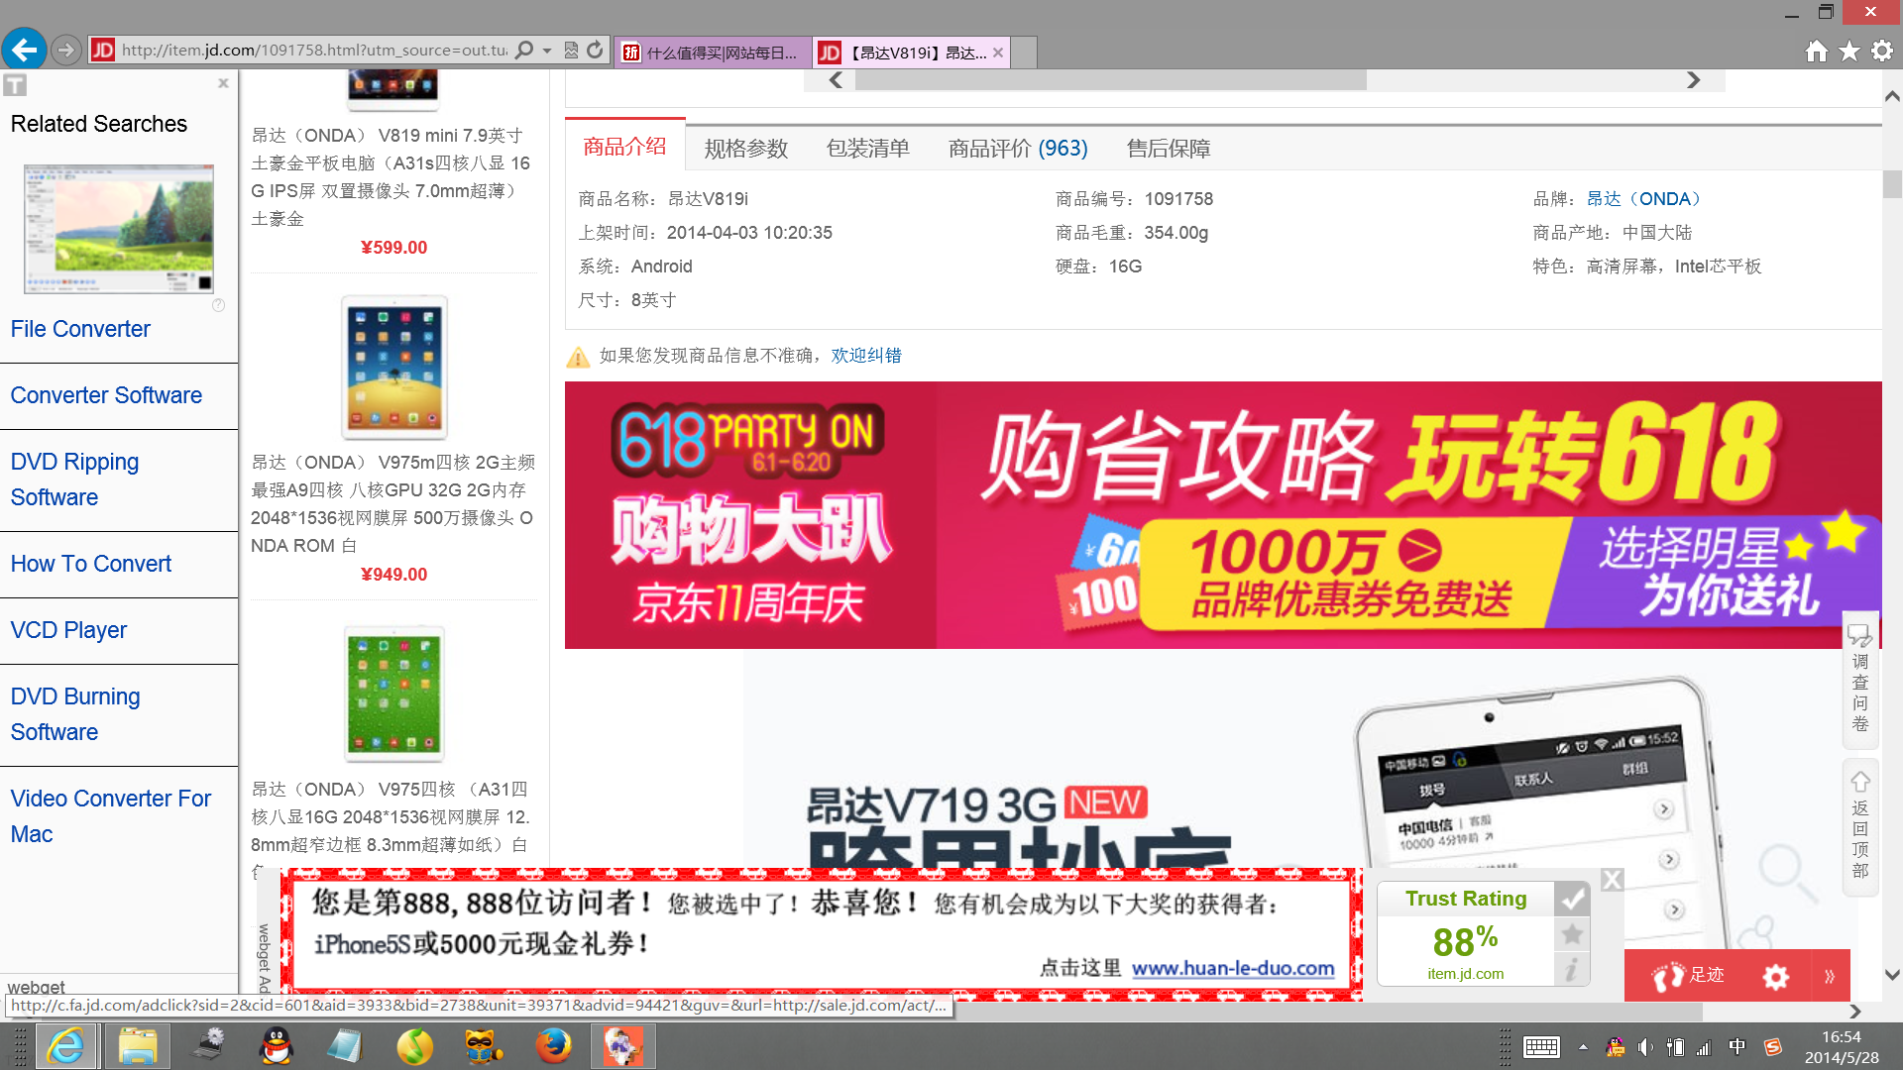Click the yellow warning triangle icon
Screen dimensions: 1903x1070
click(578, 357)
